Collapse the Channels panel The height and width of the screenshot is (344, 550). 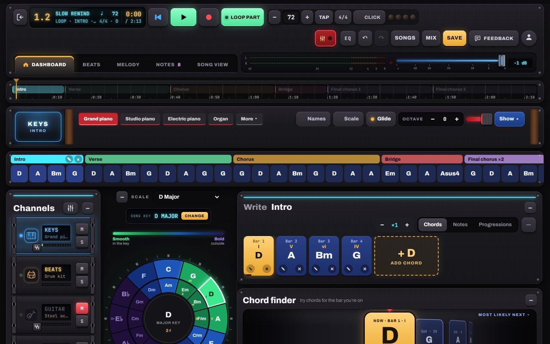pos(87,208)
